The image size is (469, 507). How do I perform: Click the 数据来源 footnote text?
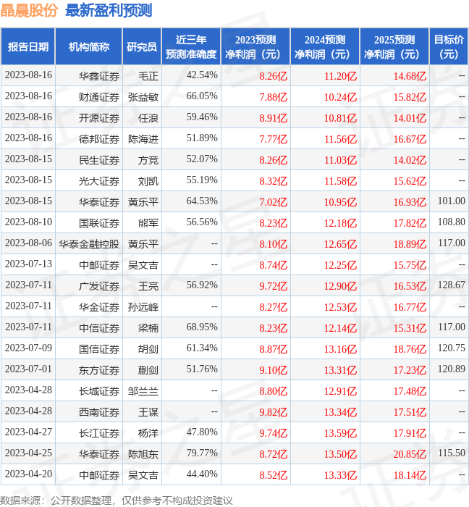coord(117,500)
